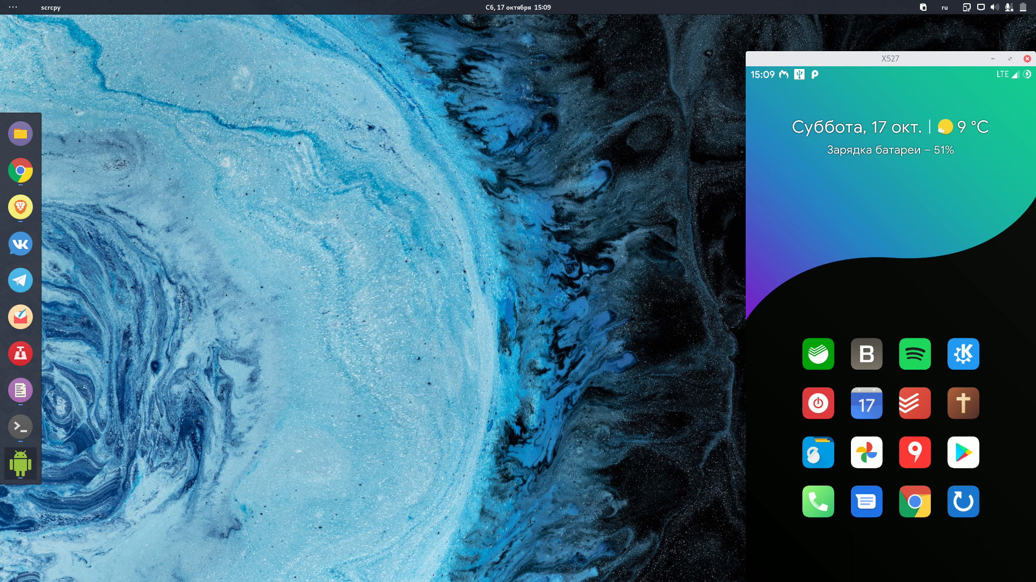Viewport: 1036px width, 582px height.
Task: Tap the USB notification icon on phone
Action: point(799,74)
